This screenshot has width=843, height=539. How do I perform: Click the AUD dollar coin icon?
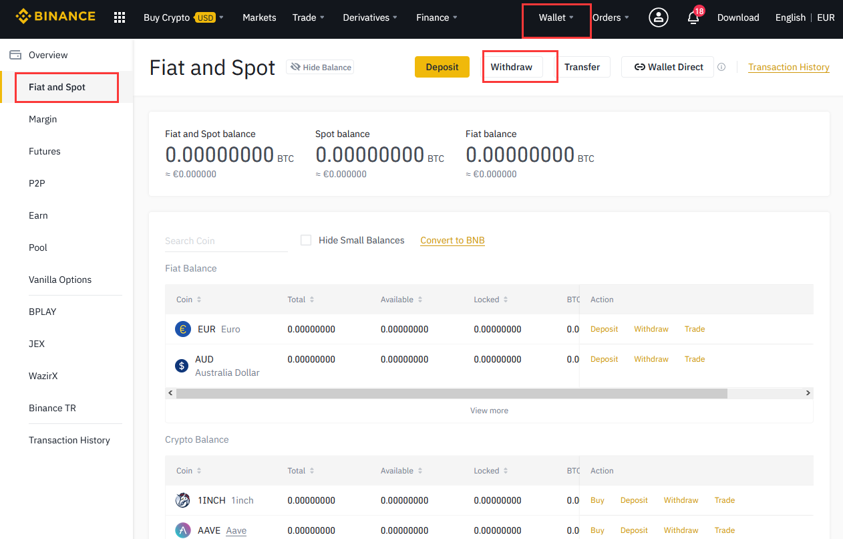pos(182,365)
